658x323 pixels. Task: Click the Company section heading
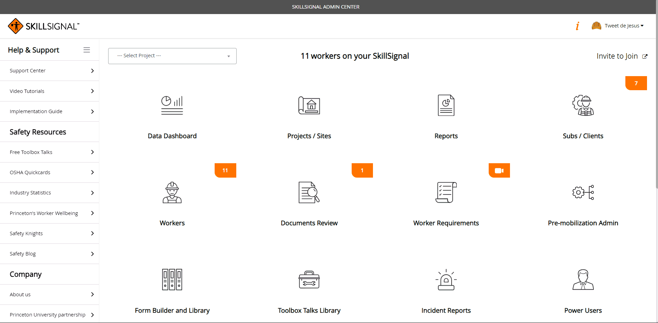[x=26, y=274]
